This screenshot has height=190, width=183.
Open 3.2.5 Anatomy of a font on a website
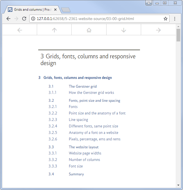pos(83,132)
